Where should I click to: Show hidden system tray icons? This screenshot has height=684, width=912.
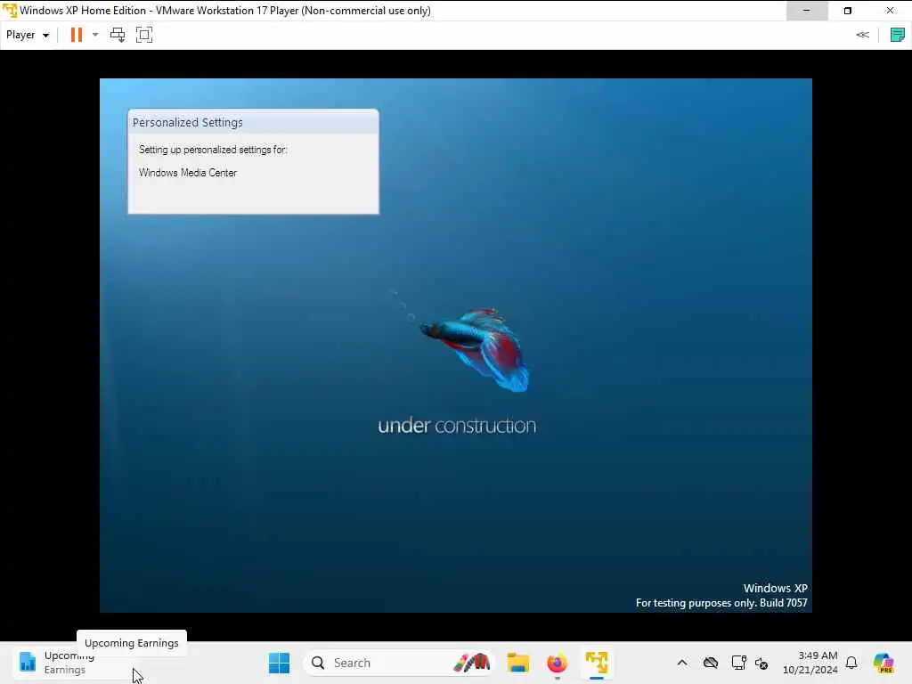(x=682, y=663)
